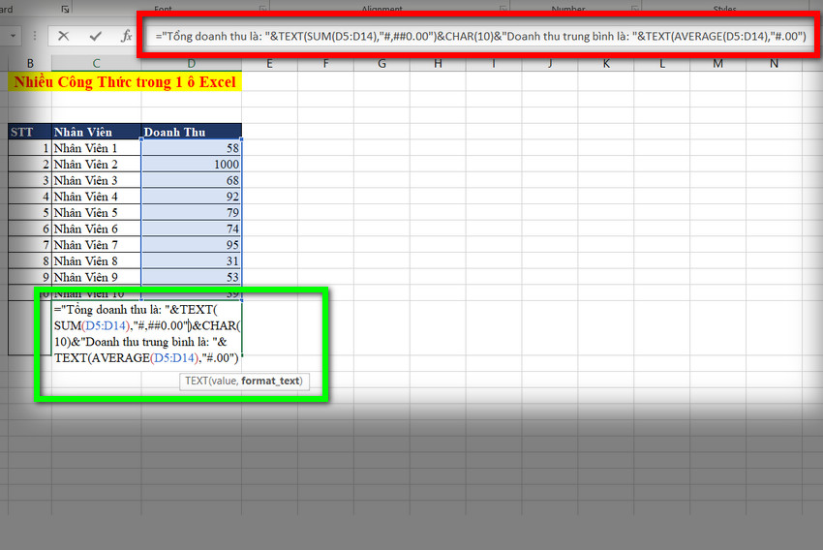Select cell 'Nhân Viên 5'

click(96, 213)
